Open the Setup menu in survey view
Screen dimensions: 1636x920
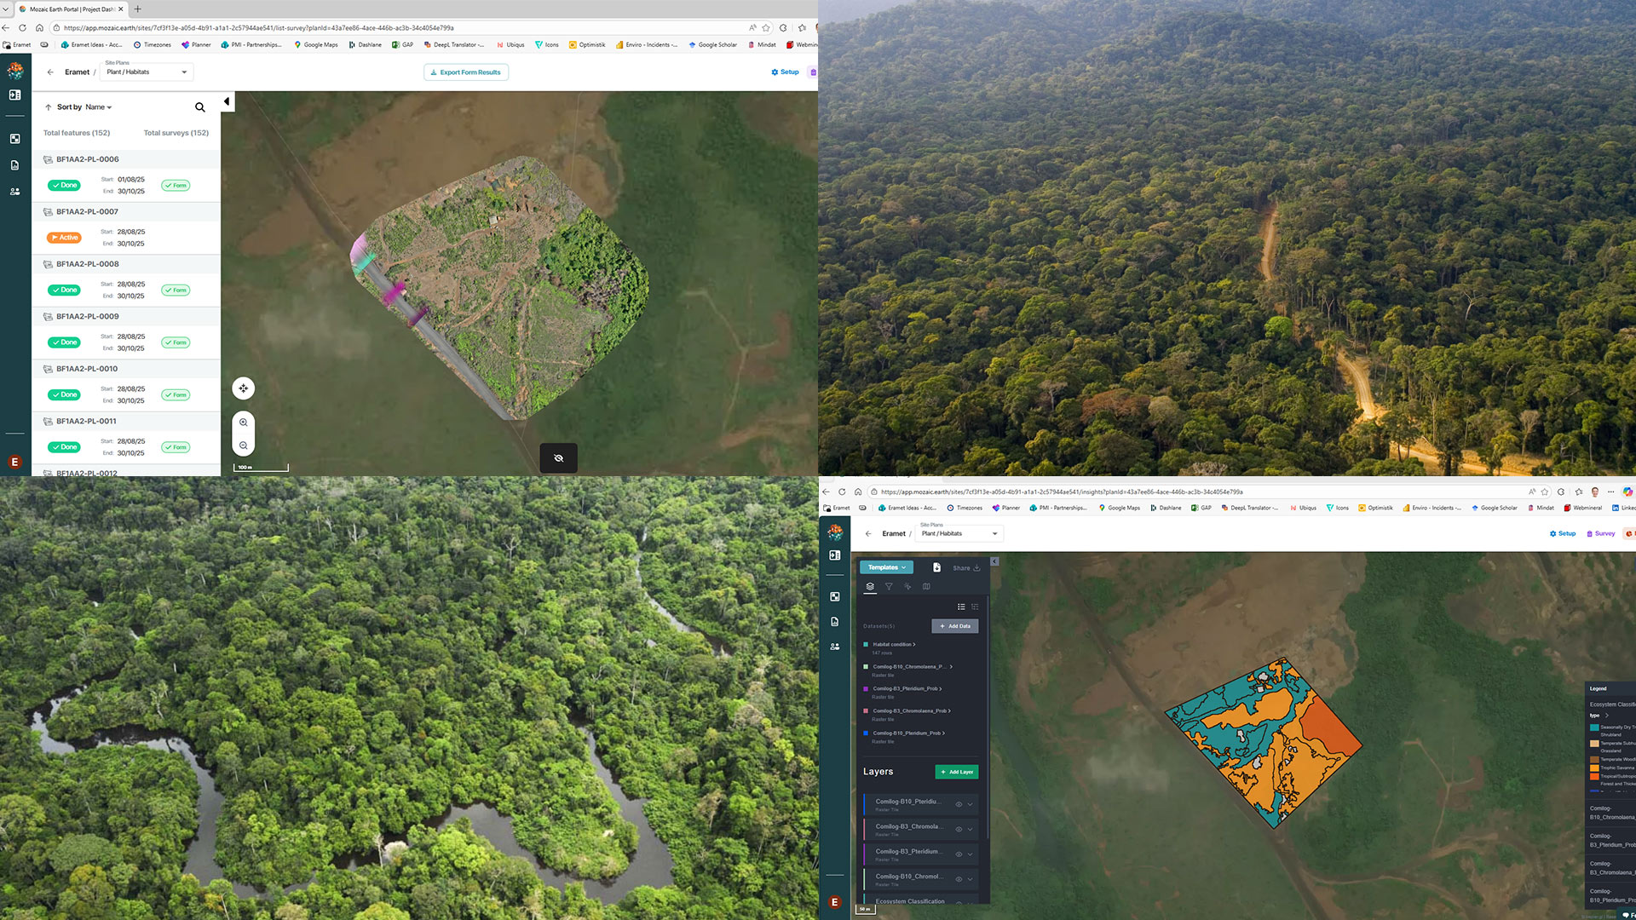point(785,72)
